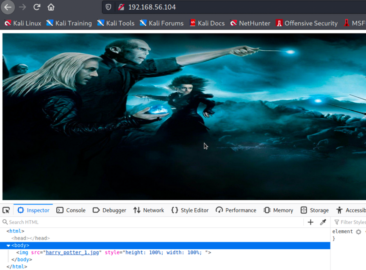Select the html root element
The image size is (366, 270).
coord(15,231)
